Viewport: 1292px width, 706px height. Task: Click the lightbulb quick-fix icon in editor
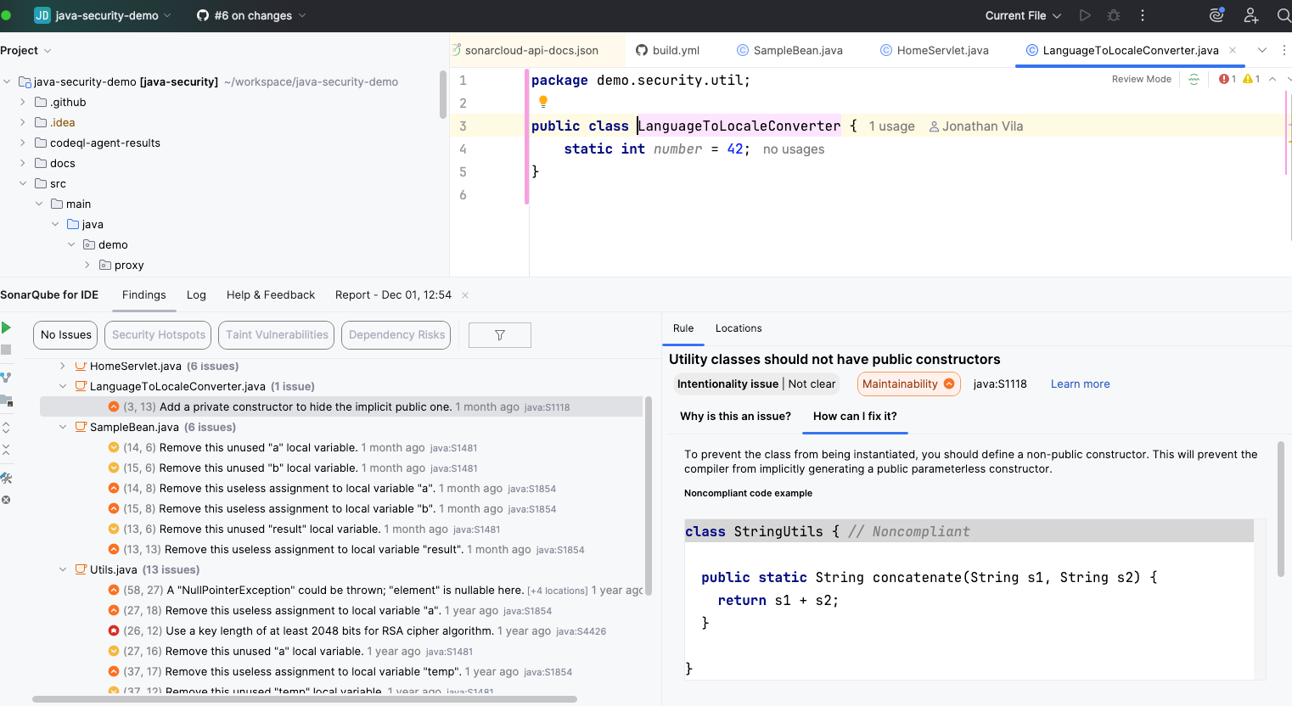pyautogui.click(x=543, y=102)
